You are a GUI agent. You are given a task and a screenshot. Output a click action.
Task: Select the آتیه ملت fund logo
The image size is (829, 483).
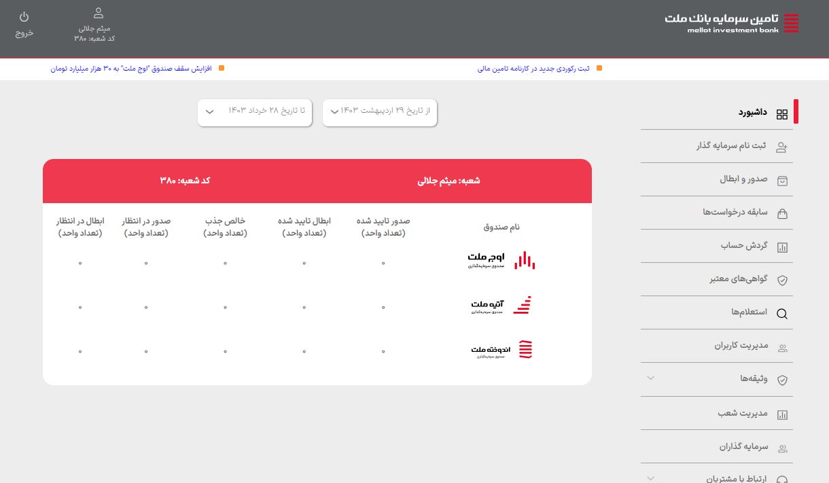click(501, 306)
